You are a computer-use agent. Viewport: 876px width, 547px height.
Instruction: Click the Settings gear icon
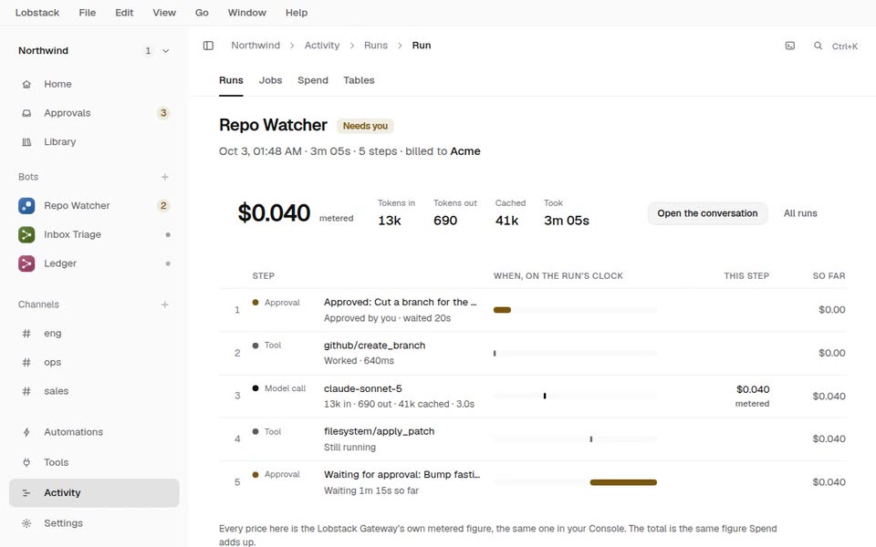pos(26,523)
